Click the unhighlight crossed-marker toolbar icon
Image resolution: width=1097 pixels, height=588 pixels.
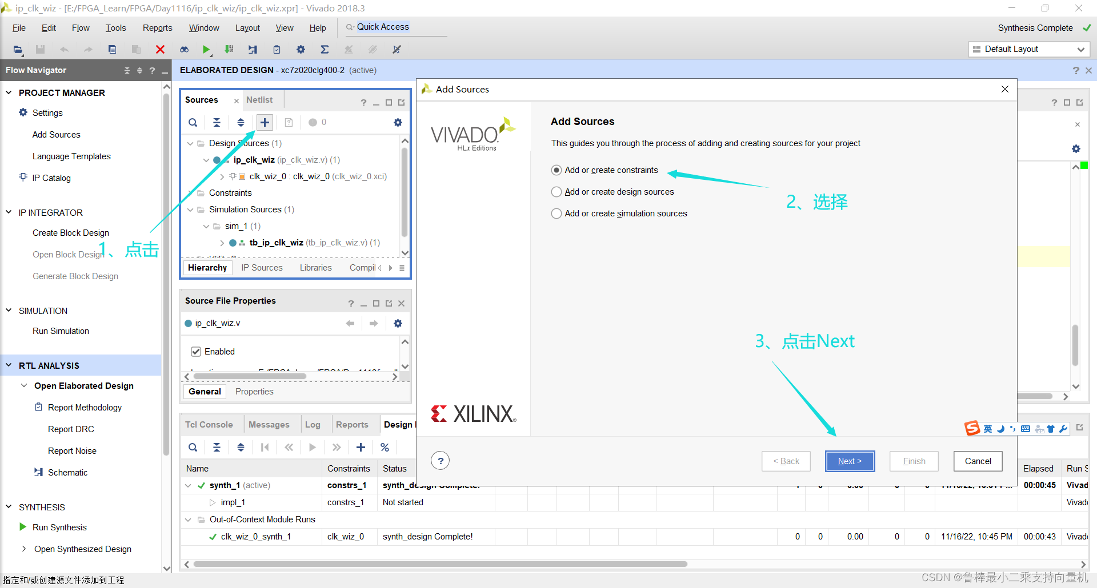click(x=397, y=50)
